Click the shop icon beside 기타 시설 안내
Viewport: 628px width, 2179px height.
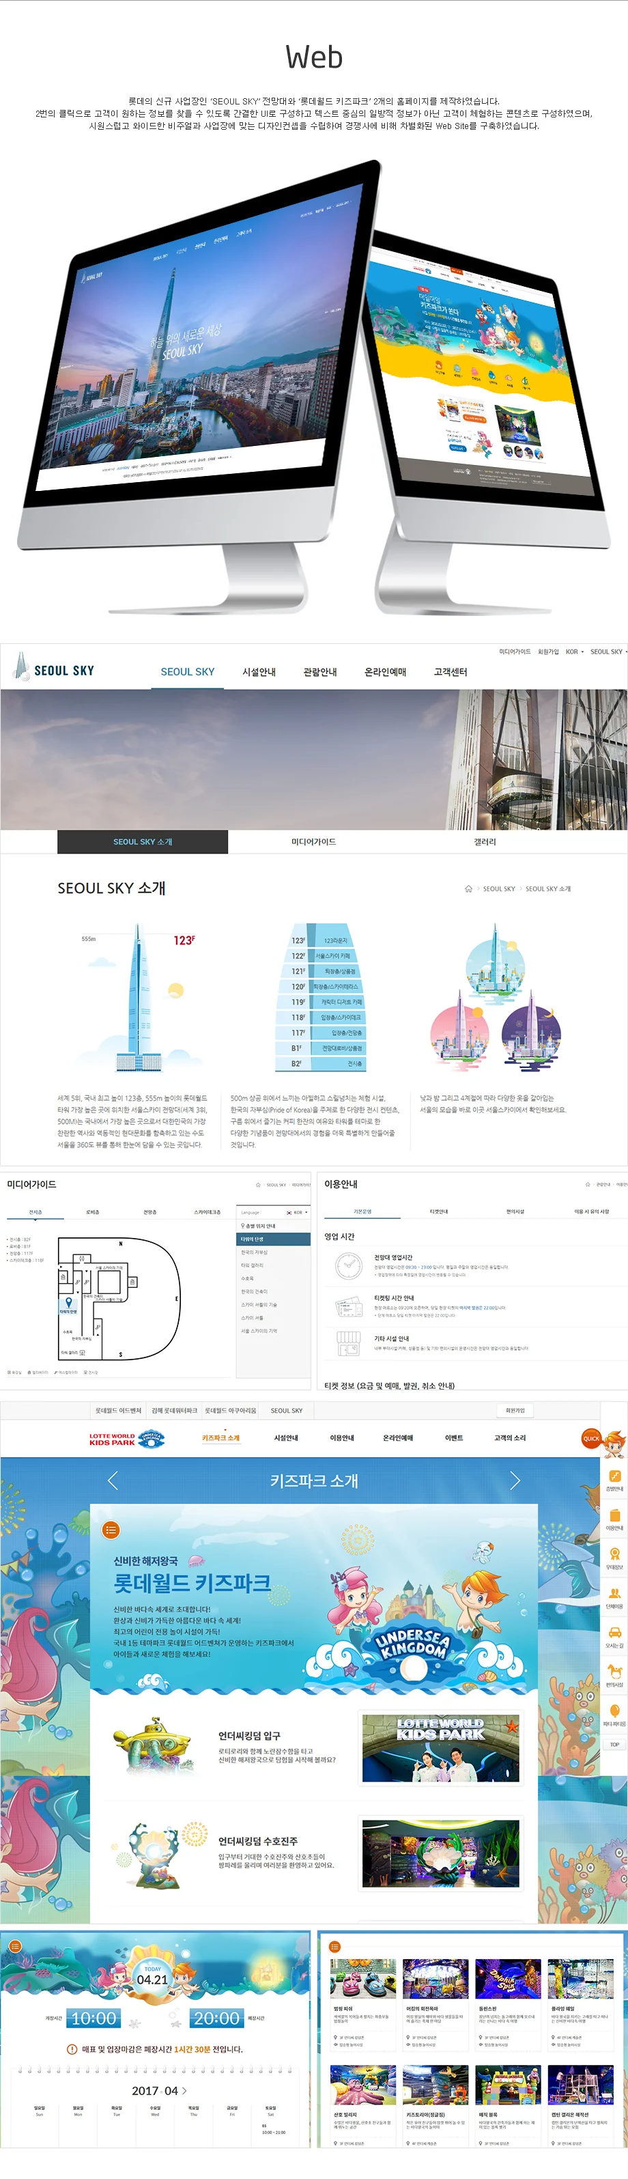tap(348, 1342)
